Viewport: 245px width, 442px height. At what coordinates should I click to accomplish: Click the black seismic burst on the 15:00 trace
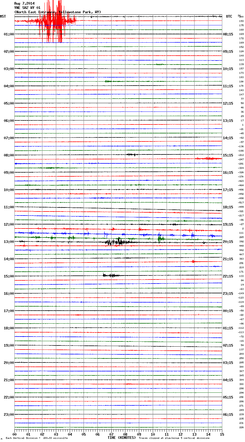111,275
